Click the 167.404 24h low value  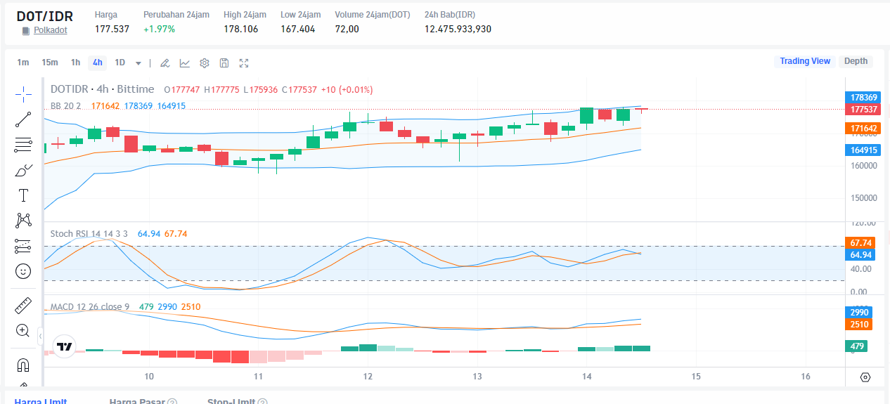[x=298, y=29]
